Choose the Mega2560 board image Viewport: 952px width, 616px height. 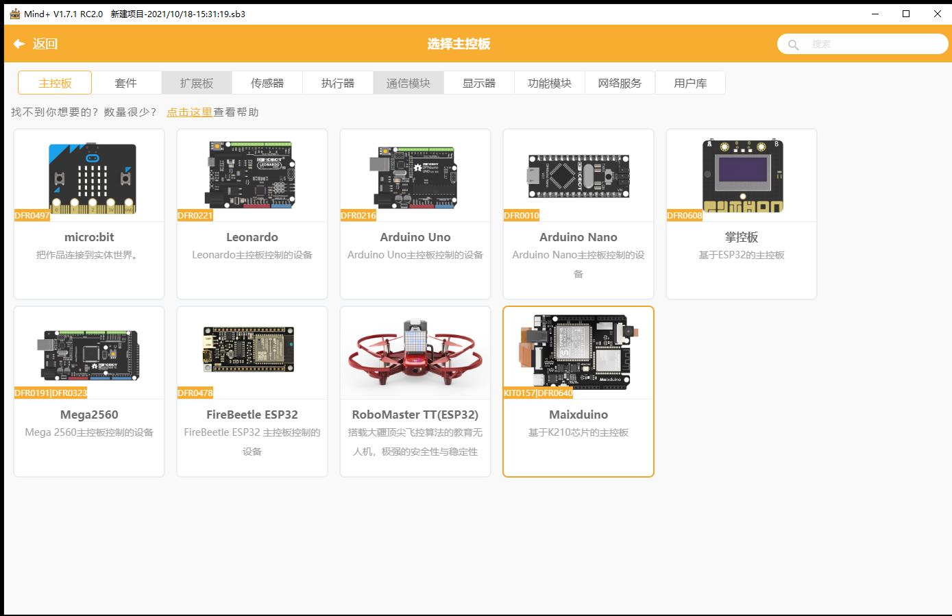pos(89,355)
